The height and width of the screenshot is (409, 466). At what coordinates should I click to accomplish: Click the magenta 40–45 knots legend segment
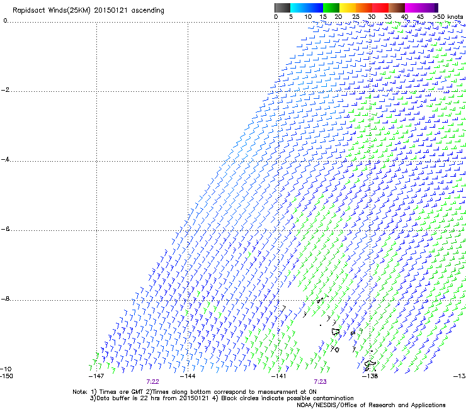tap(413, 8)
